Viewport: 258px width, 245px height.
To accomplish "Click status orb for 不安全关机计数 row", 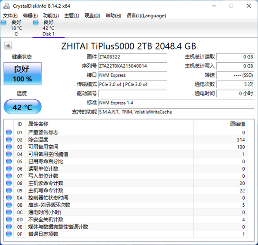I will point(9,220).
